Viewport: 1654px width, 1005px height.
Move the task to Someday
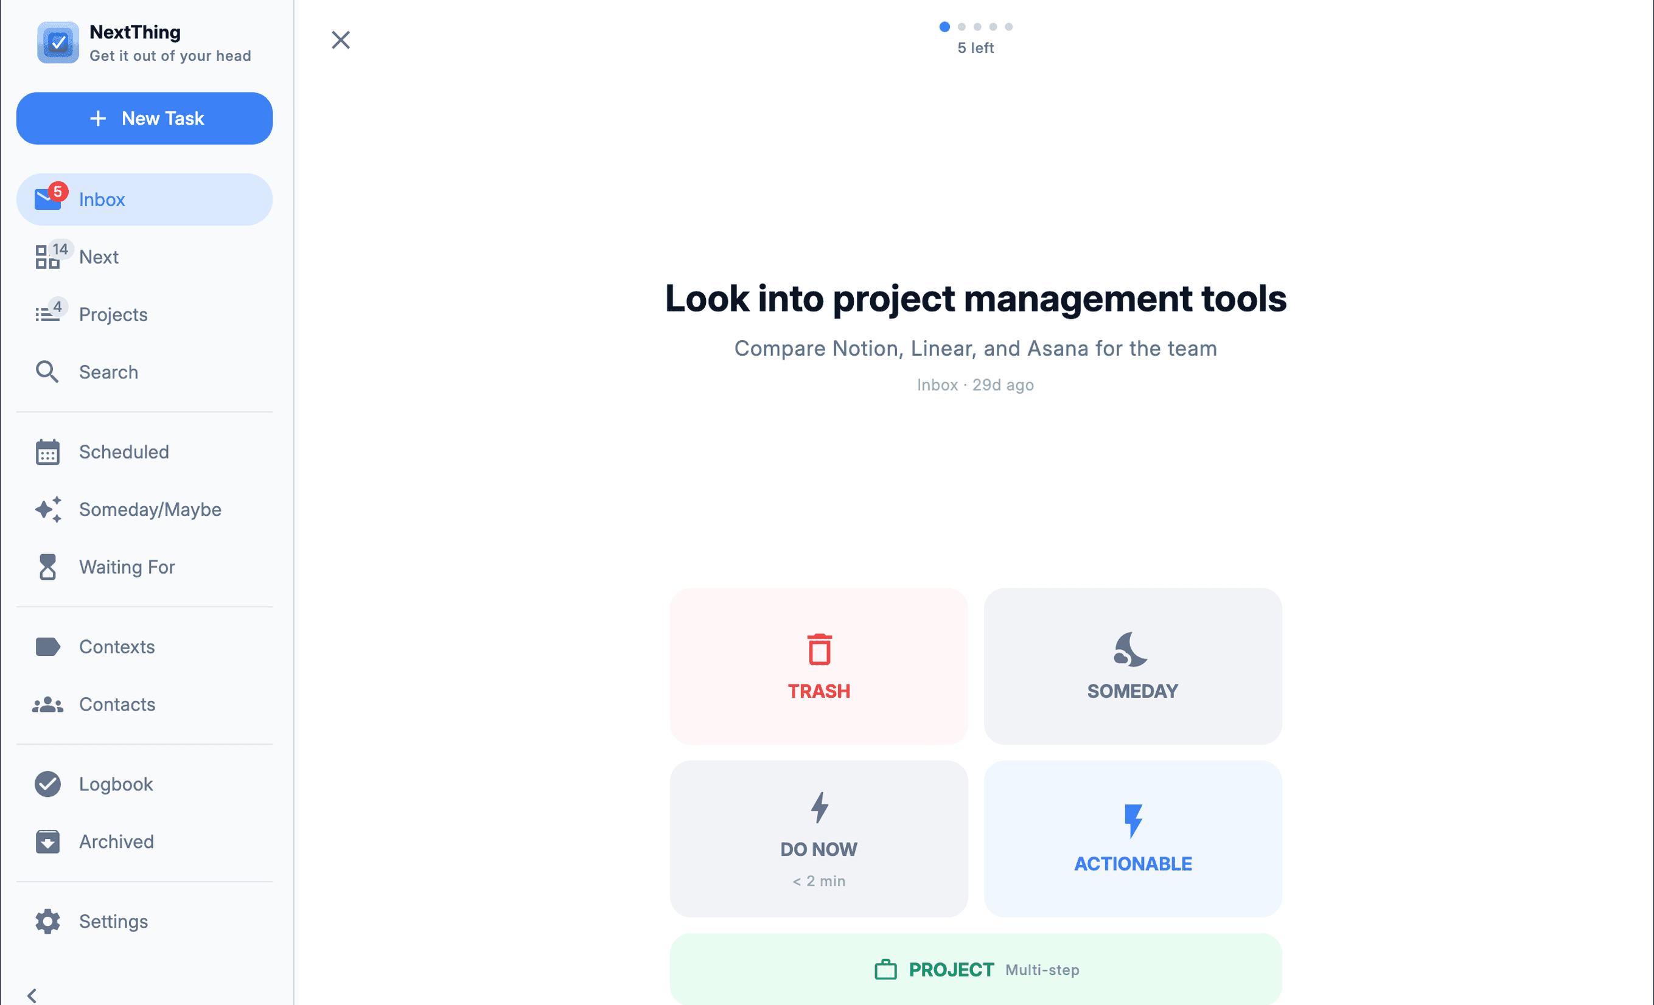1132,667
